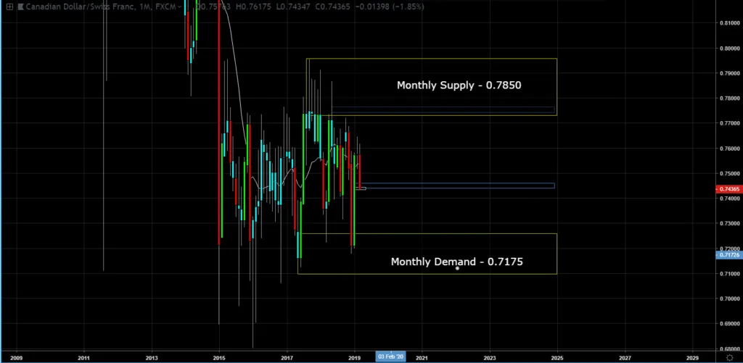Click the red current price label 0.74365
This screenshot has height=363, width=743.
[x=728, y=189]
